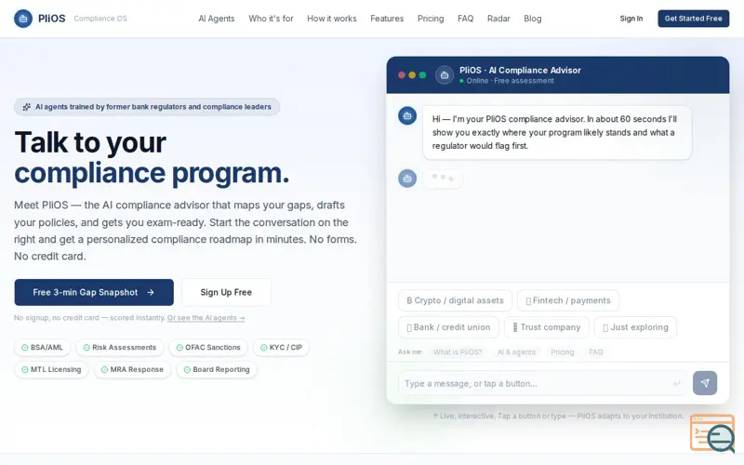This screenshot has width=744, height=465.
Task: Click the sparkle icon in the tagline badge
Action: [27, 107]
